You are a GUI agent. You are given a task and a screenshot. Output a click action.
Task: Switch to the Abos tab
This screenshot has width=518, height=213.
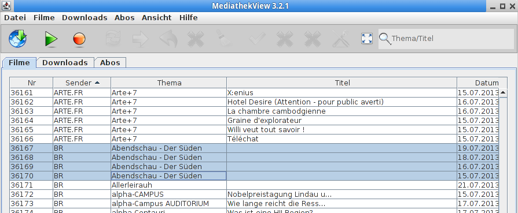pos(110,63)
